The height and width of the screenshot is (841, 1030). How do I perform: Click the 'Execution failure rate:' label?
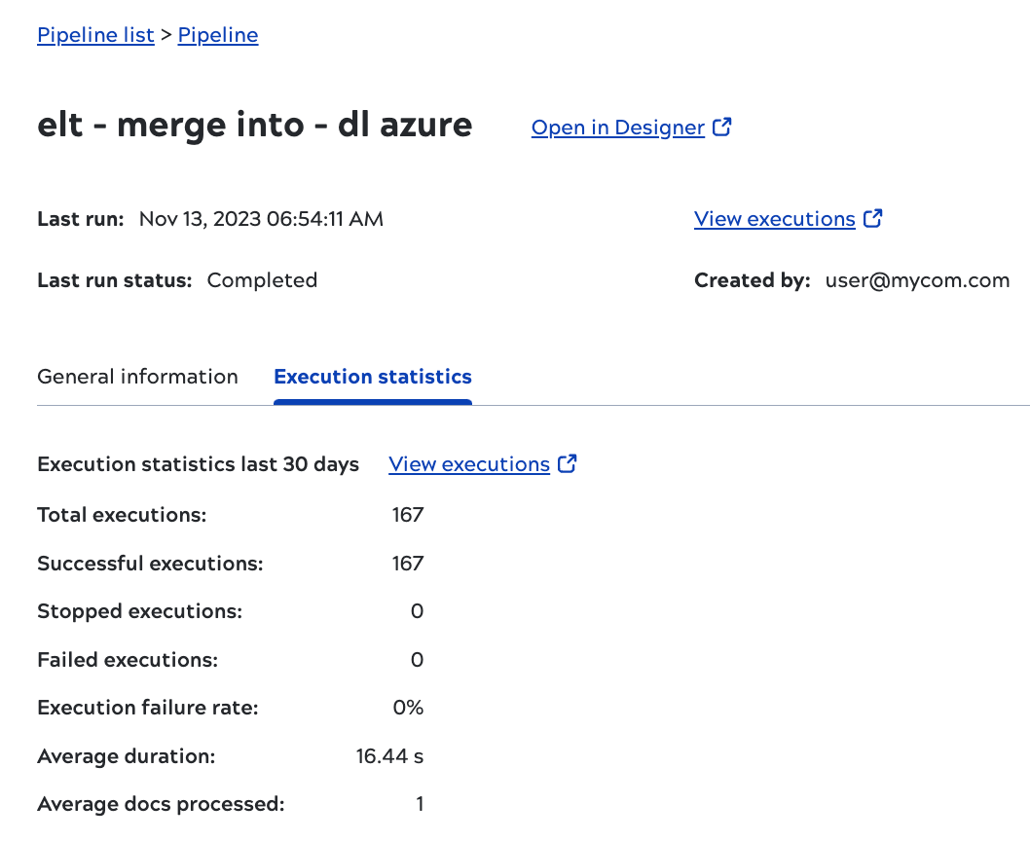pyautogui.click(x=148, y=708)
